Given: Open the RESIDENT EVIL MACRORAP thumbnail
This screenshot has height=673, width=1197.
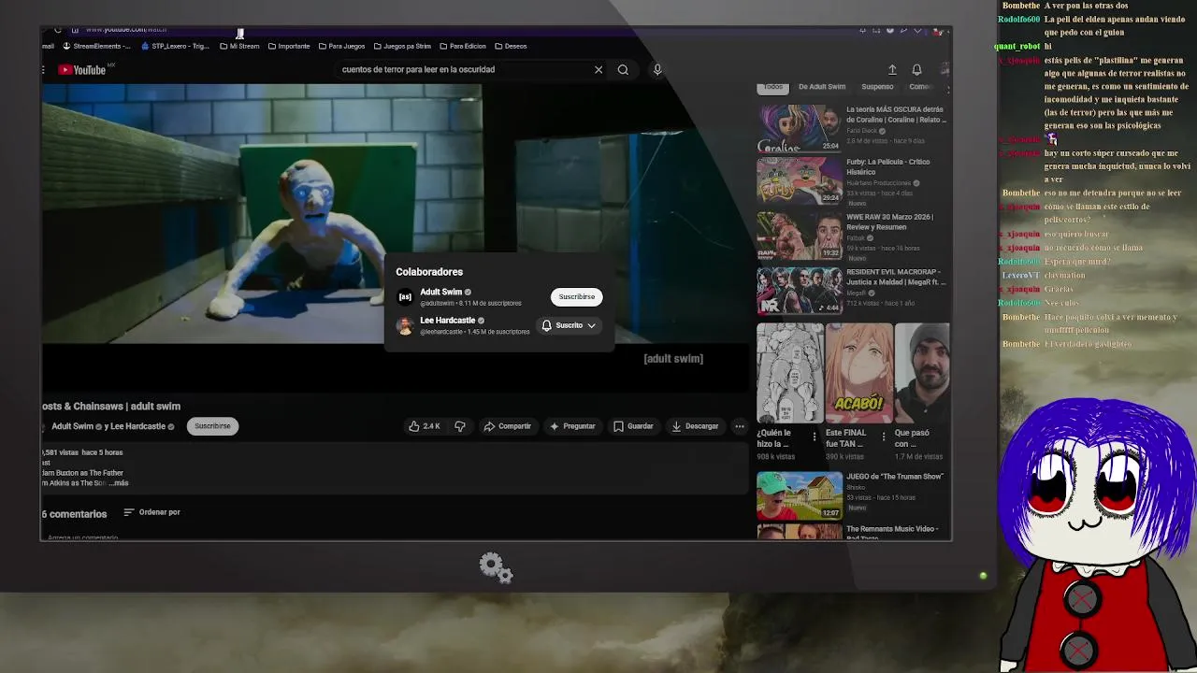Looking at the screenshot, I should (800, 290).
